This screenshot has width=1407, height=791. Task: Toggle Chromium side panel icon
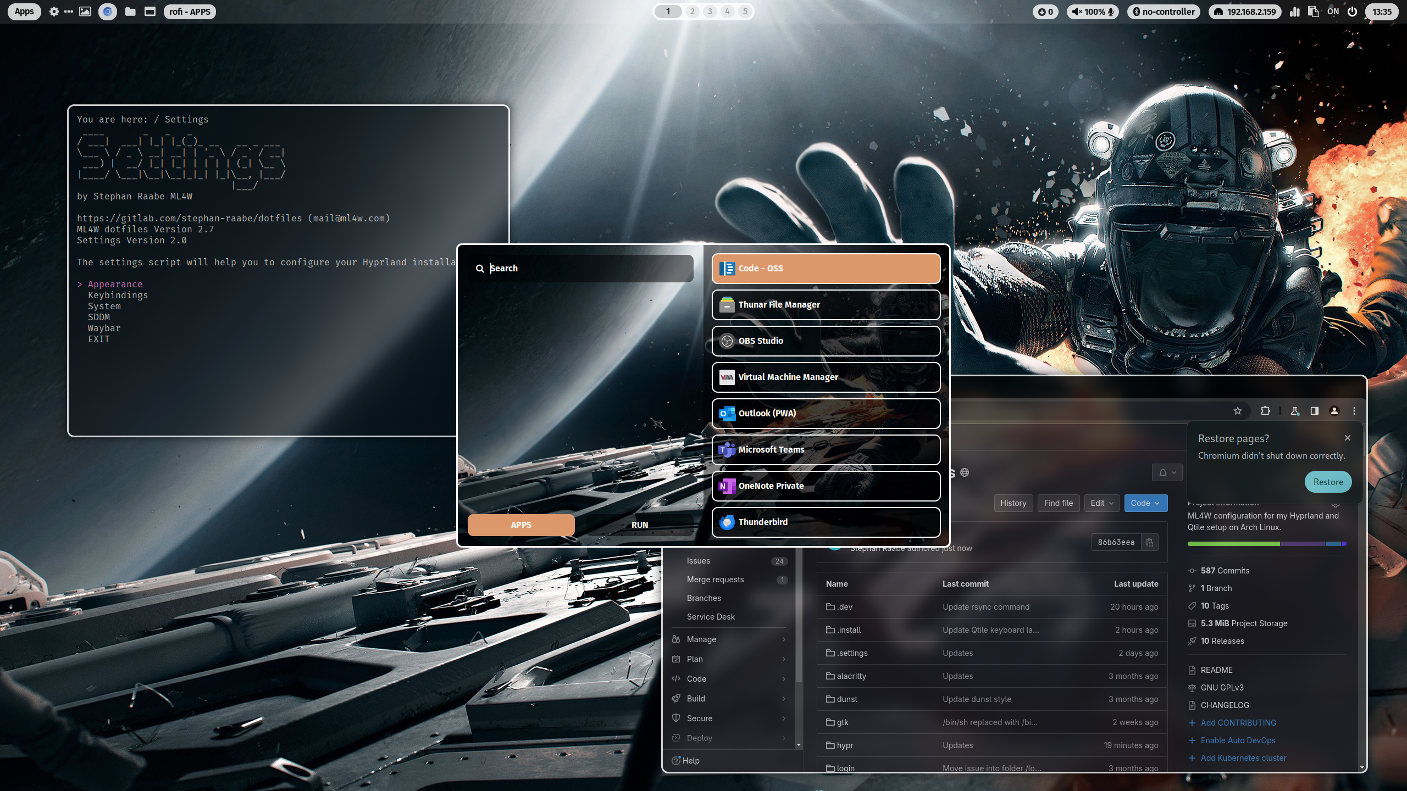tap(1315, 411)
